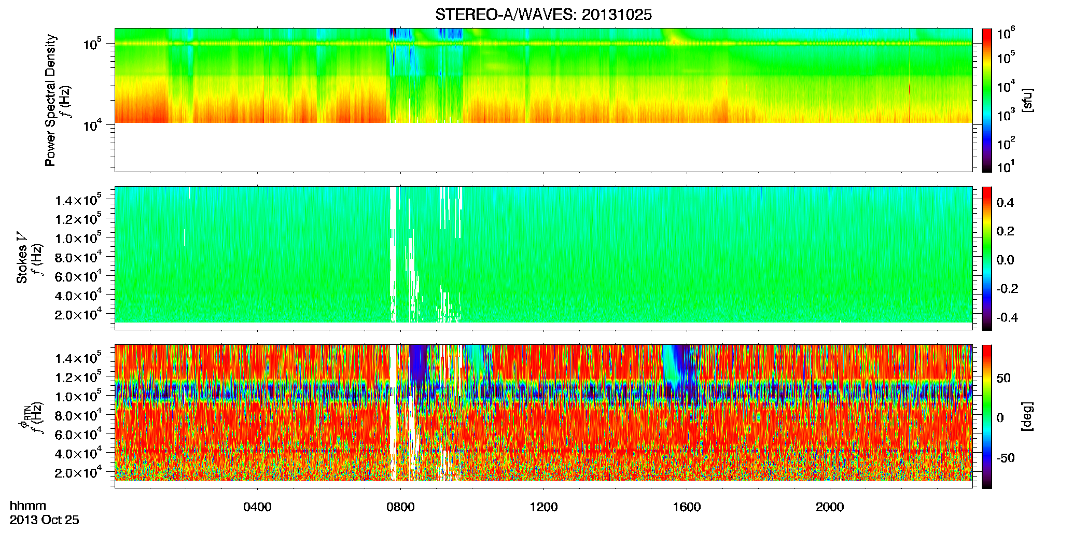This screenshot has width=1087, height=560.
Task: Click the 1.4×10^5 tick in Stokes V panel
Action: coord(78,200)
